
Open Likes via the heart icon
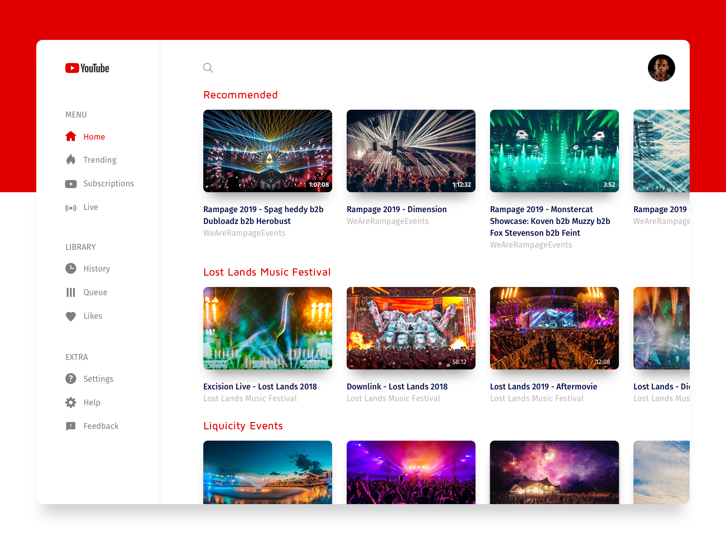pyautogui.click(x=71, y=316)
